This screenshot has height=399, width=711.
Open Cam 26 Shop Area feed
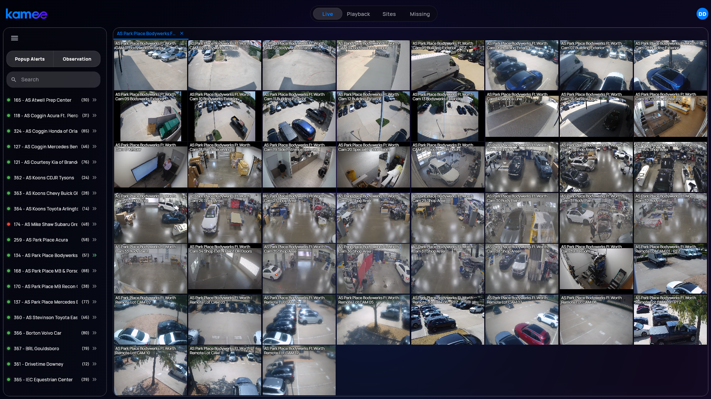pos(225,218)
